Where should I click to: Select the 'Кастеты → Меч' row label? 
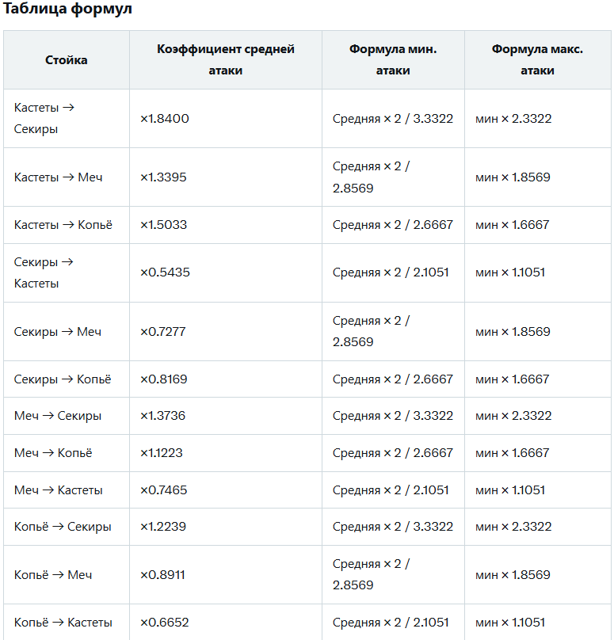click(x=58, y=177)
